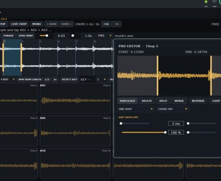Go to the next bank with BANK >
Viewport: 221px width, 181px height.
coord(66,24)
